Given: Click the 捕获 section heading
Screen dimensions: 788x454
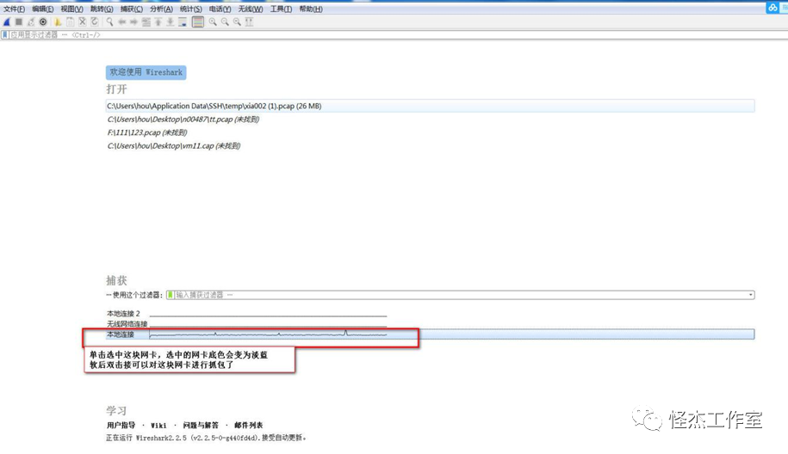Looking at the screenshot, I should coord(116,280).
